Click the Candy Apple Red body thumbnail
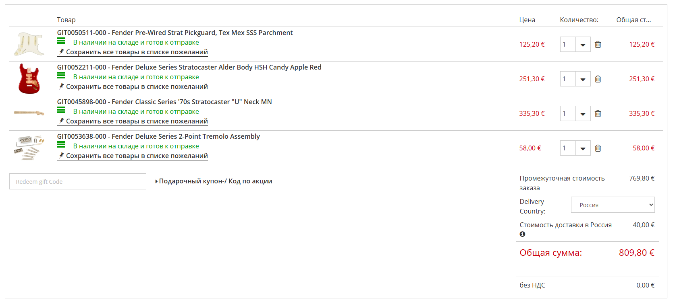The width and height of the screenshot is (675, 302). [29, 78]
